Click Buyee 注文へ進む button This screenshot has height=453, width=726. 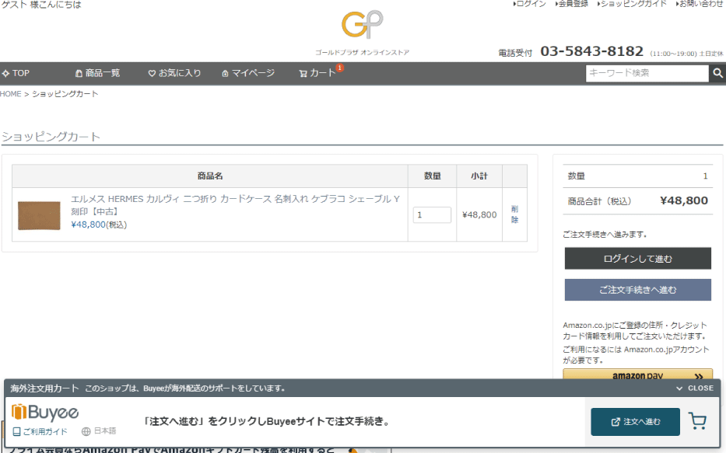[635, 422]
